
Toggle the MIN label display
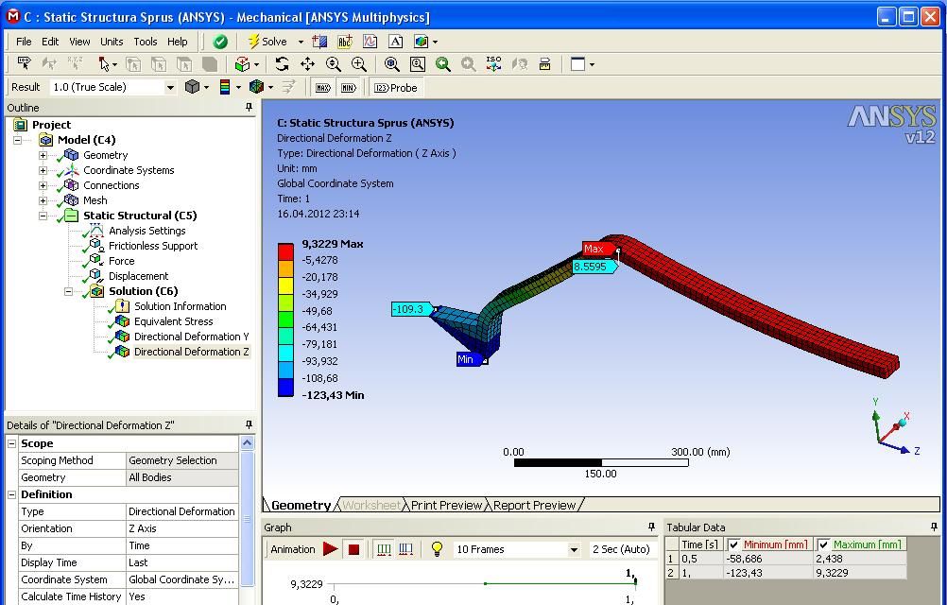coord(349,88)
